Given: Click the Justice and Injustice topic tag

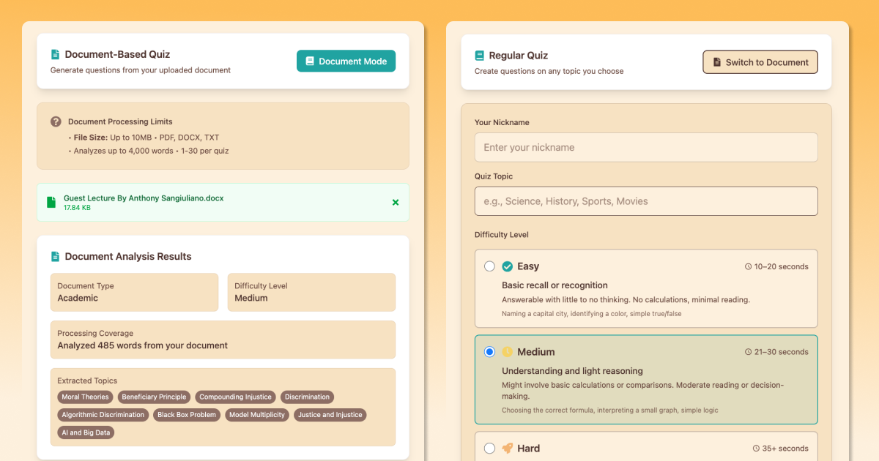Looking at the screenshot, I should (x=330, y=415).
